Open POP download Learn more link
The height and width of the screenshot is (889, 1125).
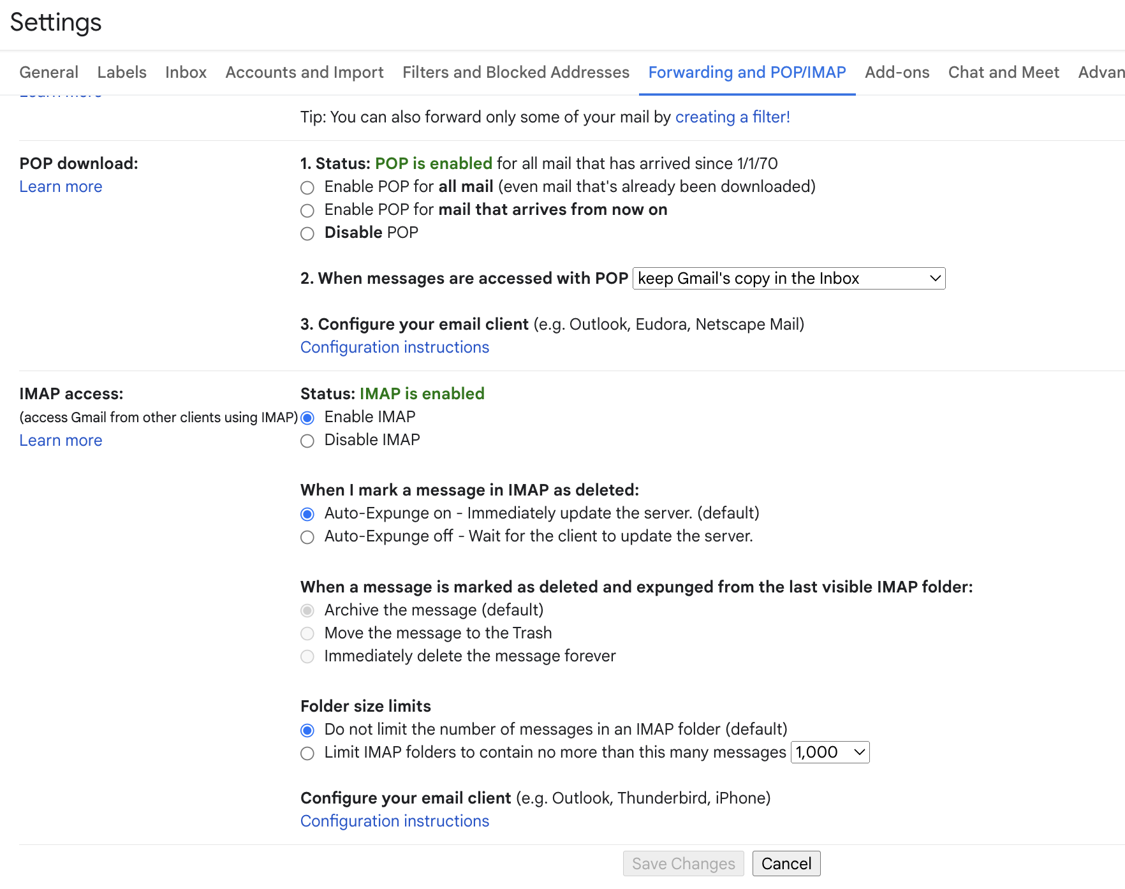(61, 187)
